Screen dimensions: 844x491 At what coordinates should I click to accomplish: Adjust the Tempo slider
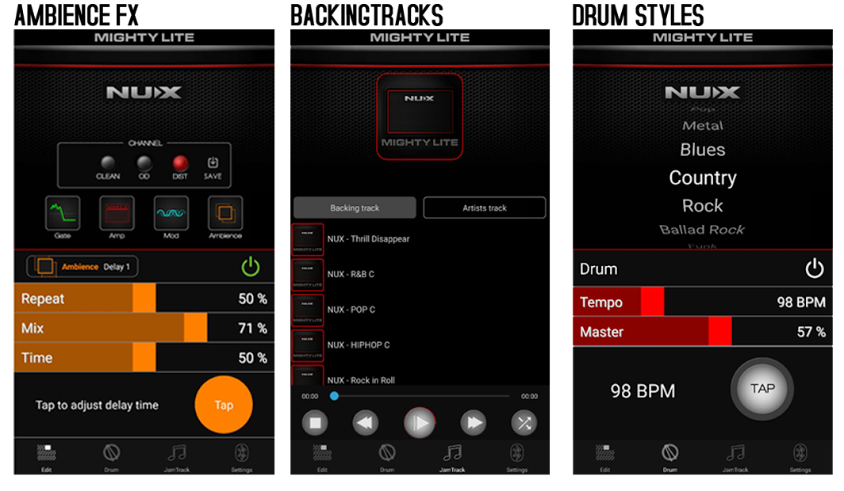(x=703, y=302)
